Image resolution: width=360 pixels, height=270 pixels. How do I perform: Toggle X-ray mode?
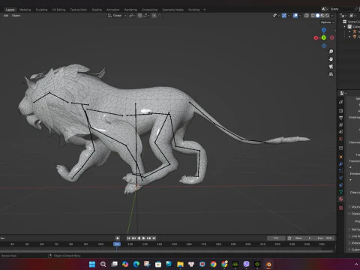click(x=307, y=16)
